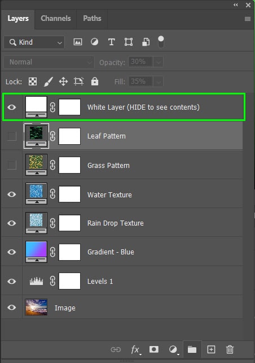Viewport: 255px width, 363px height.
Task: Click the Gradient - Blue layer thumbnail
Action: [36, 252]
